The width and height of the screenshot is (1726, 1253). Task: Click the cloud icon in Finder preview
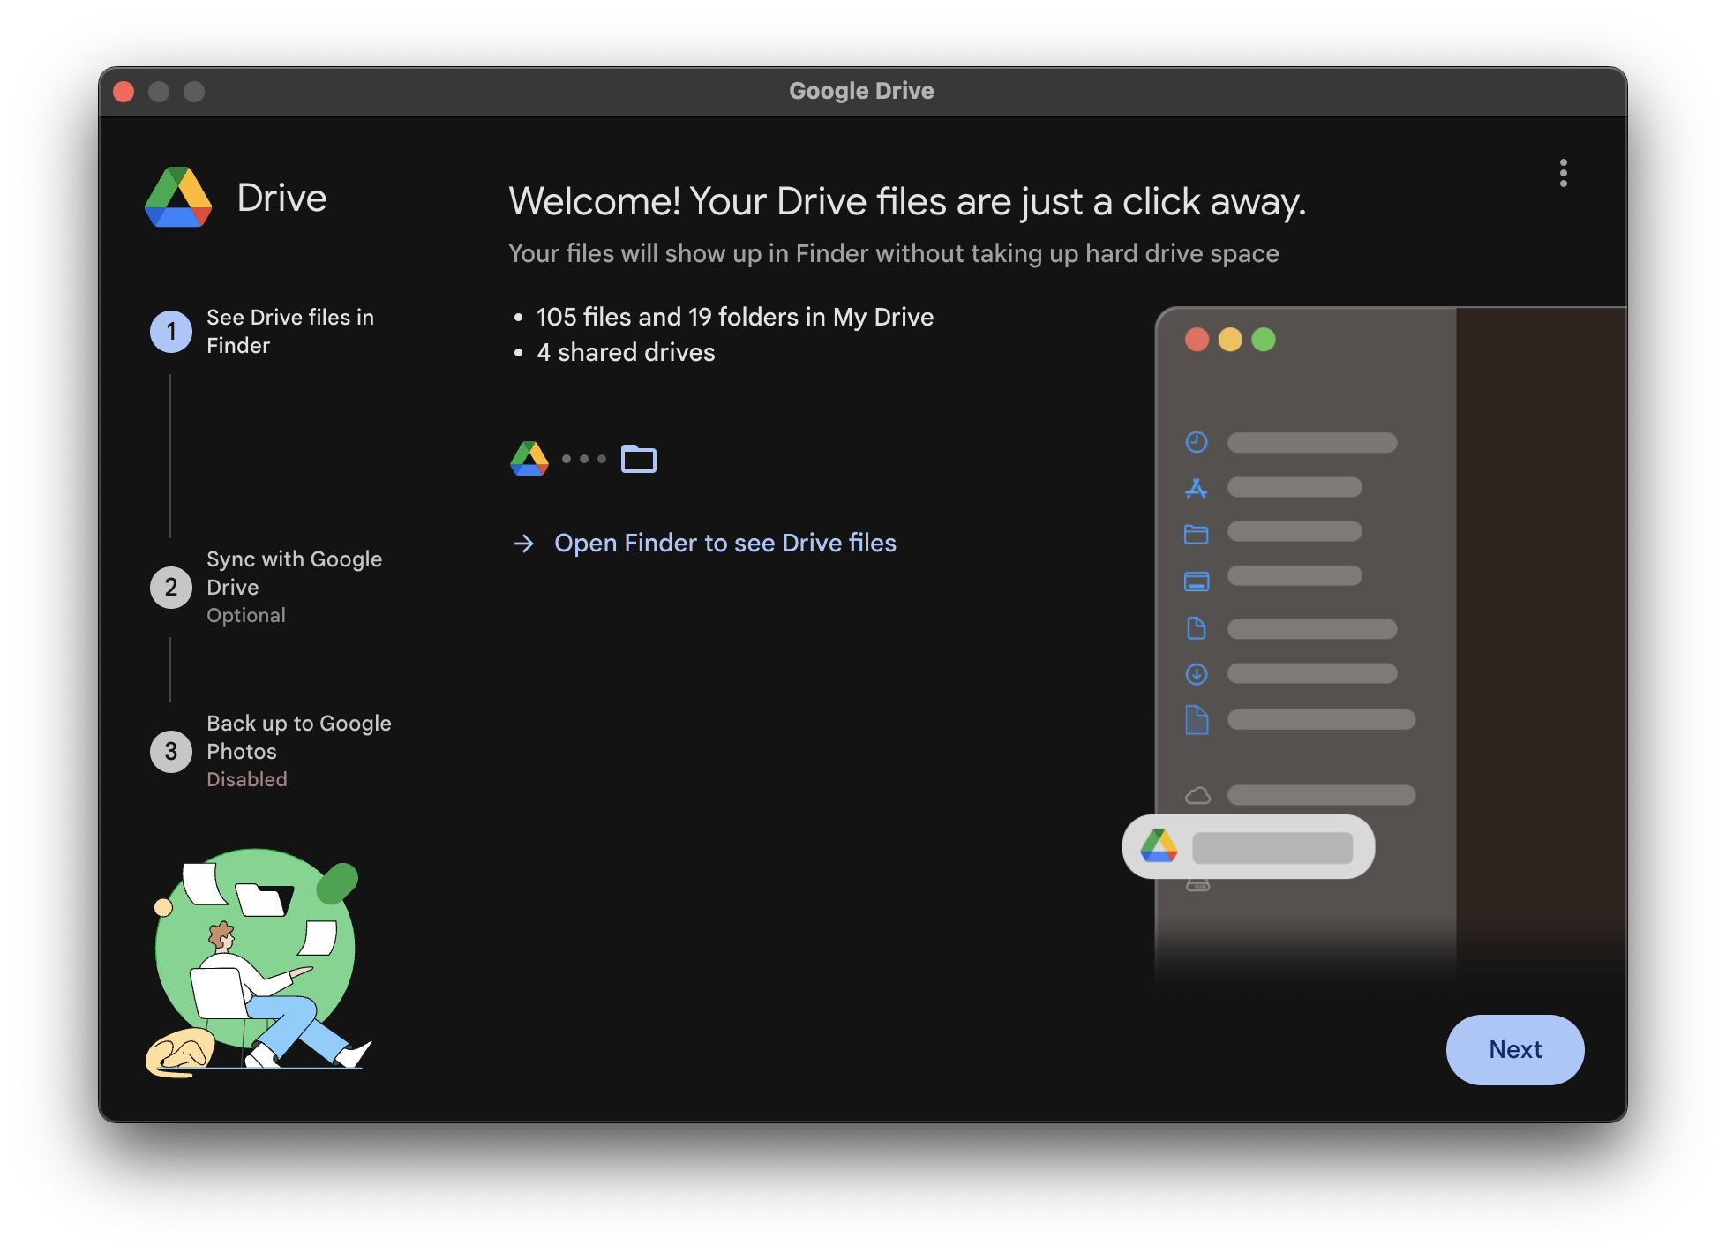tap(1197, 795)
